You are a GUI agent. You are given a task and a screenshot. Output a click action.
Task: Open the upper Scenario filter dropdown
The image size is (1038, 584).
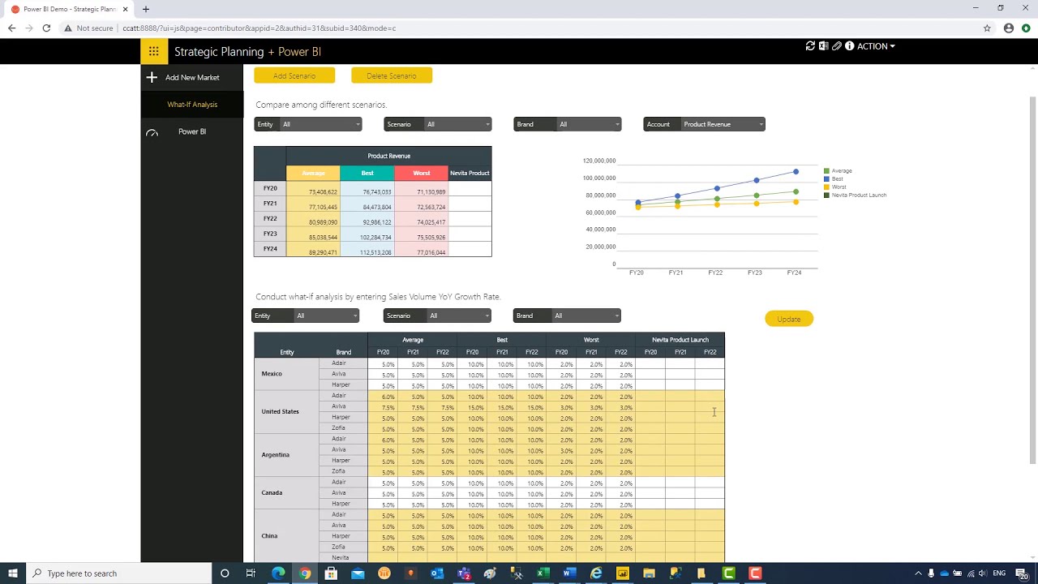coord(438,124)
